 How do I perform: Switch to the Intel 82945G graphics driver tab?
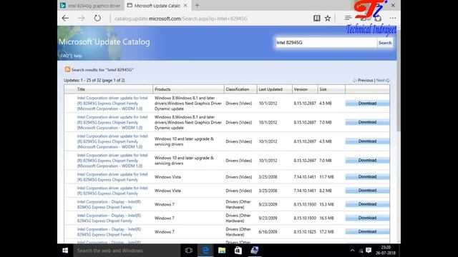point(91,6)
